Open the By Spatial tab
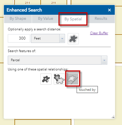Image resolution: width=122 pixels, height=125 pixels. point(73,19)
